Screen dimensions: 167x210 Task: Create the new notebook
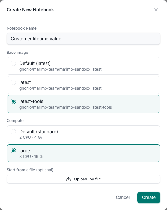click(149, 198)
